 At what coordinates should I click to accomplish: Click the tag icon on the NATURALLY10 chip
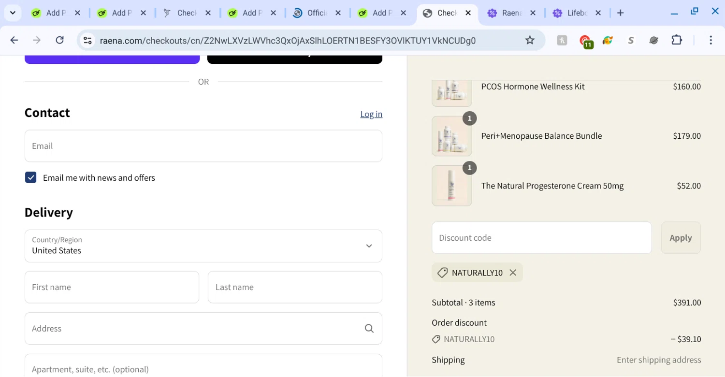click(442, 273)
